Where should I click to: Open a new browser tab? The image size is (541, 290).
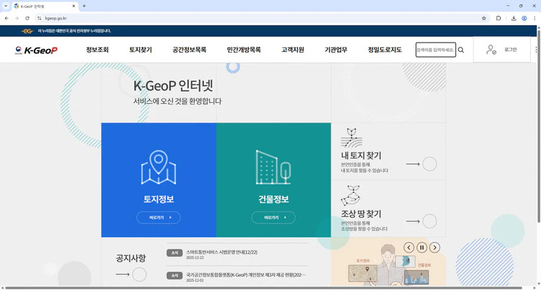[x=84, y=6]
